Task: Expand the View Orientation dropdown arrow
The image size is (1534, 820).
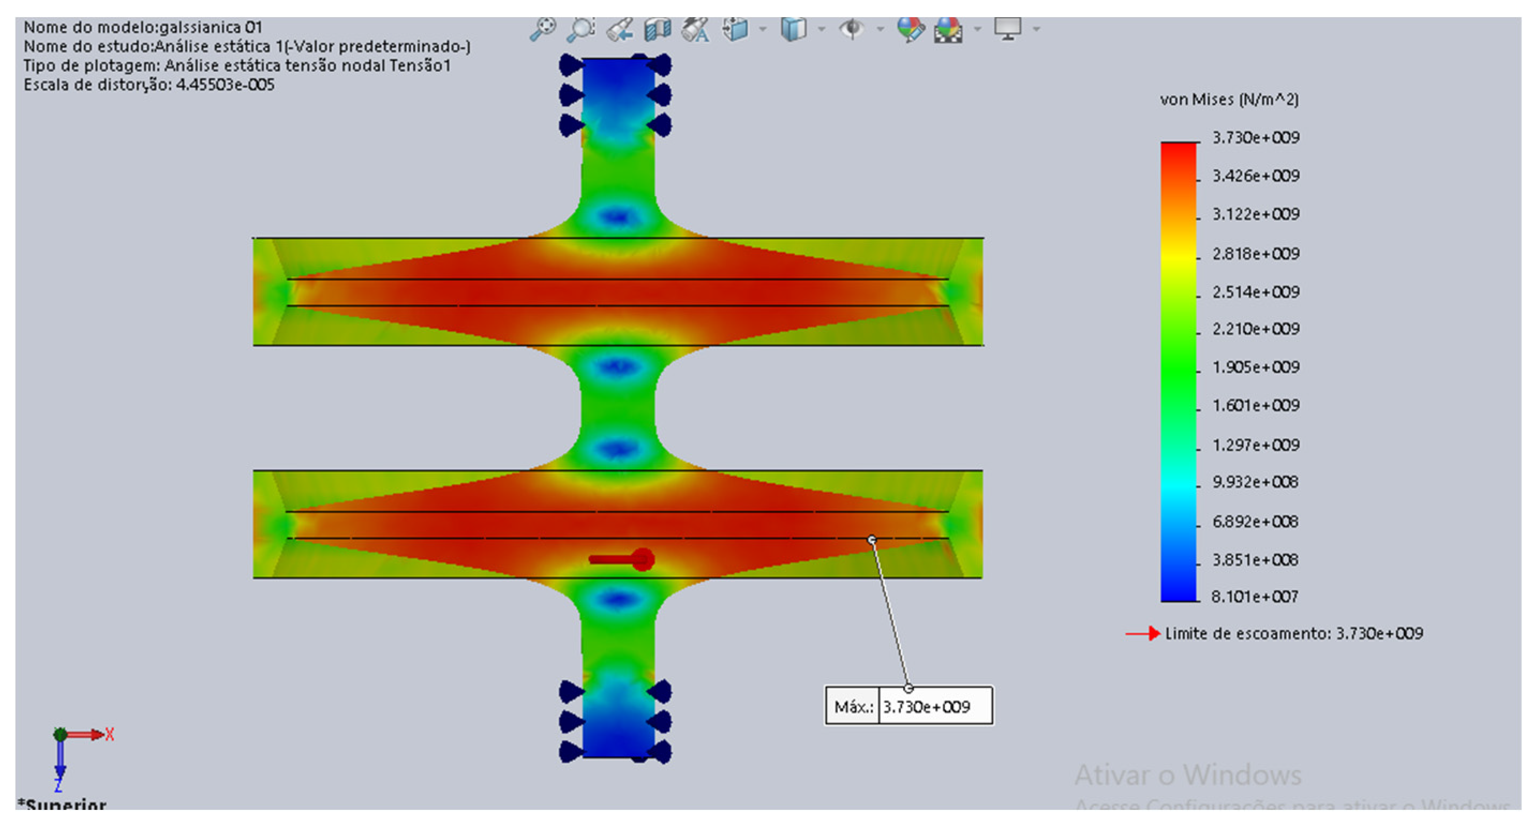Action: [763, 28]
